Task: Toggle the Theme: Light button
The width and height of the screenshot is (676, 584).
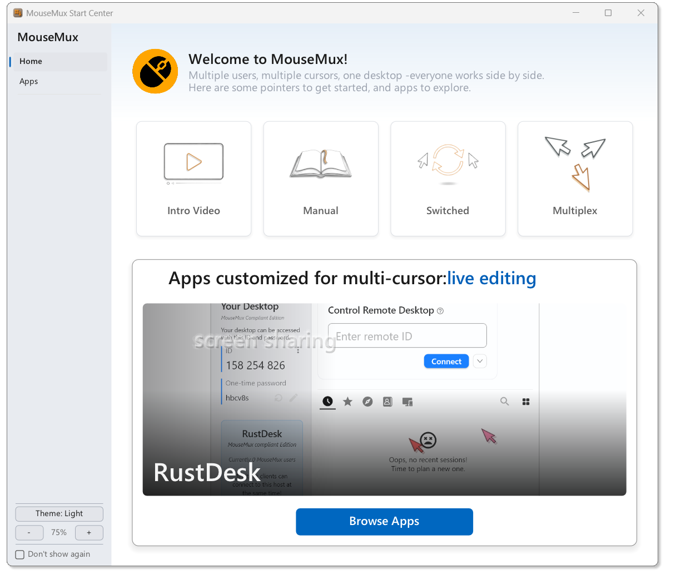Action: pos(59,513)
